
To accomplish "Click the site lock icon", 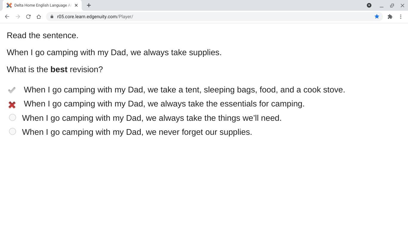I will click(x=52, y=17).
